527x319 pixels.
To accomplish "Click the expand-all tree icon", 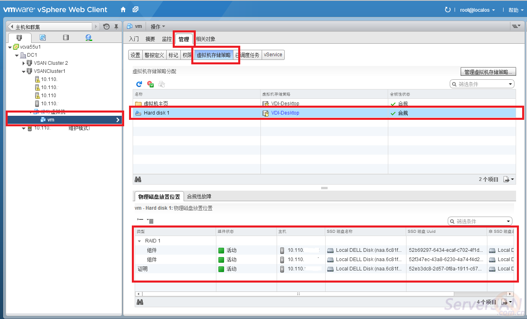I will tap(150, 221).
